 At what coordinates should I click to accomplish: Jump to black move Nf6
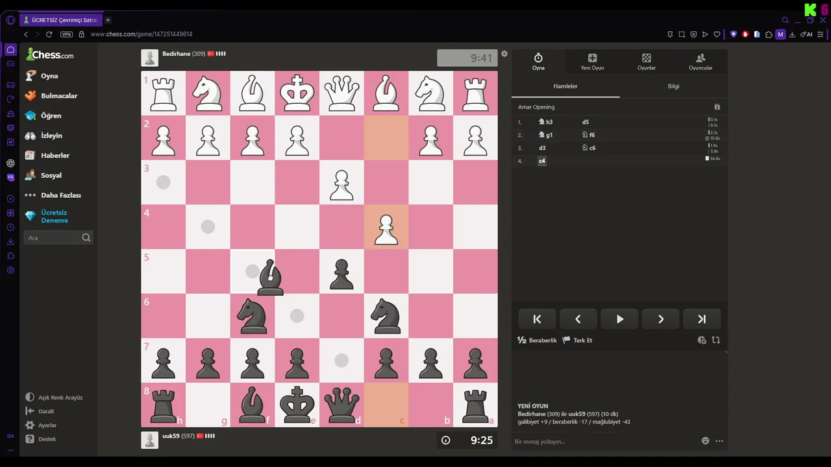click(588, 135)
